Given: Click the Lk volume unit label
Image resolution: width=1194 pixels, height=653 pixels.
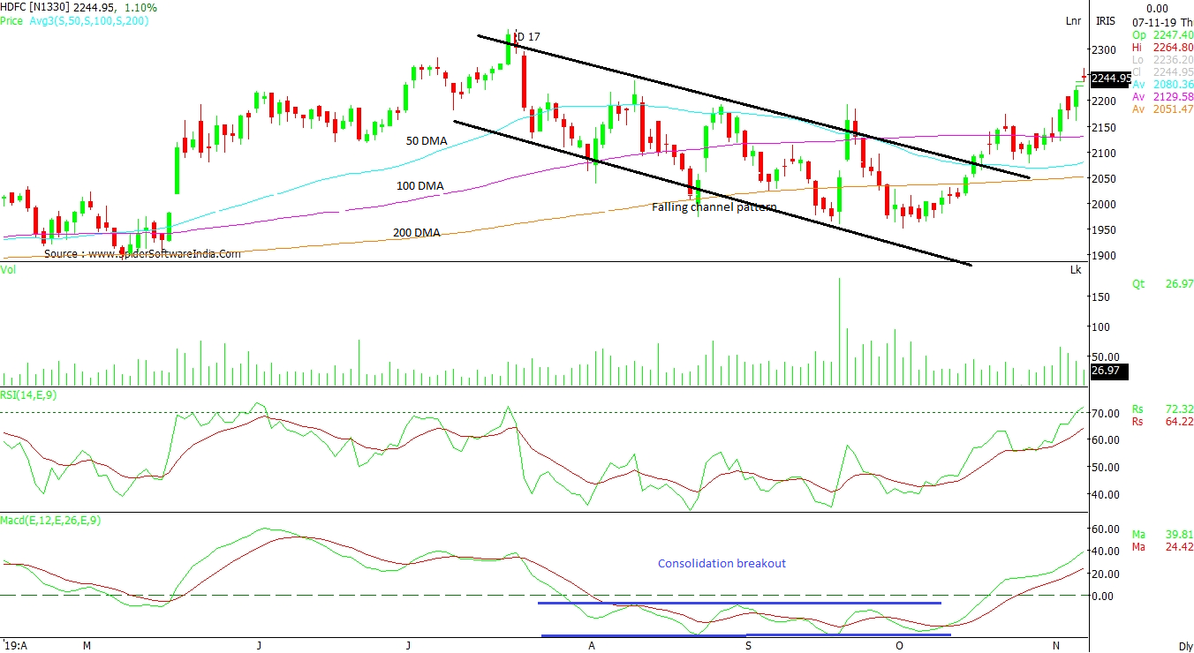Looking at the screenshot, I should click(x=1075, y=269).
